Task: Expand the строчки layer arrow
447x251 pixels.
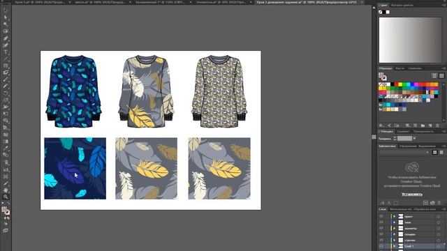Action: pos(395,241)
